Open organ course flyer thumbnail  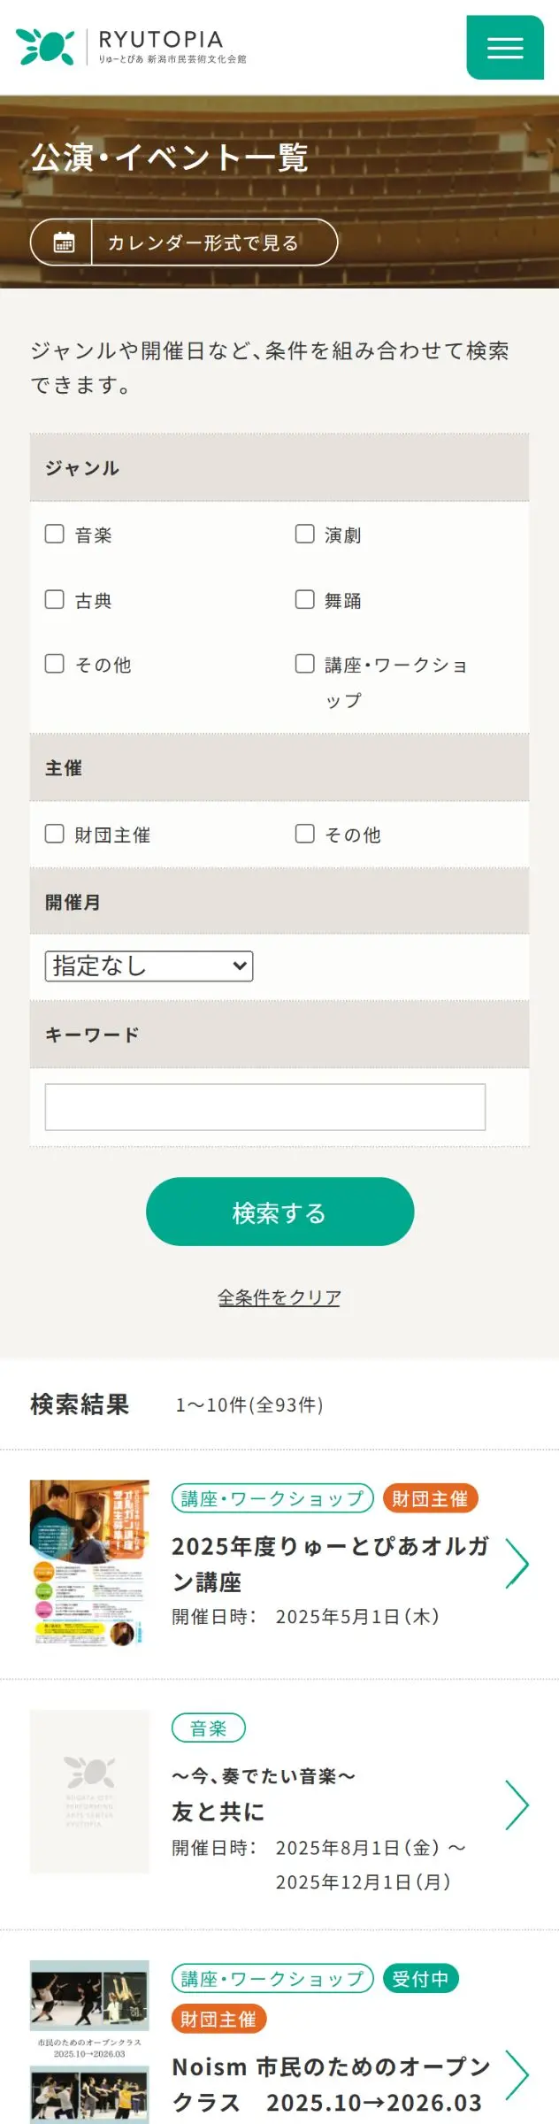[x=89, y=1563]
